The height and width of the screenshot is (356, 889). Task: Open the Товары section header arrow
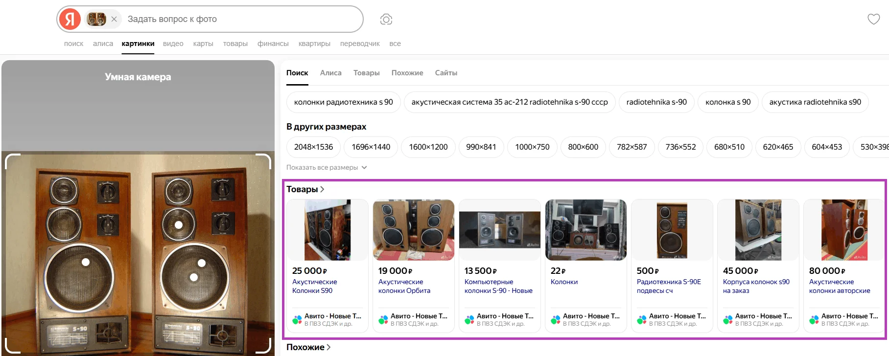[x=322, y=189]
